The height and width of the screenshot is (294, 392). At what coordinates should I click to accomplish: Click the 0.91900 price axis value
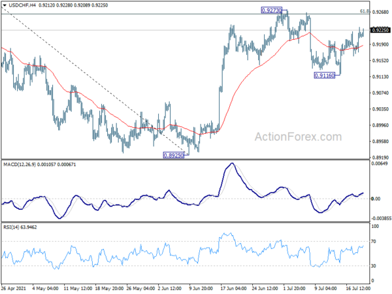(380, 44)
